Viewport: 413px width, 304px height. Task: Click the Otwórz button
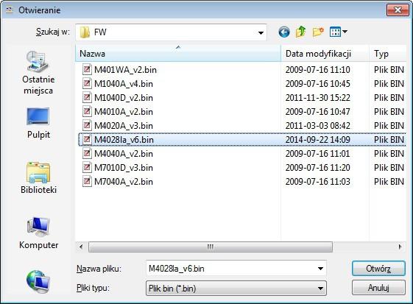(x=378, y=269)
